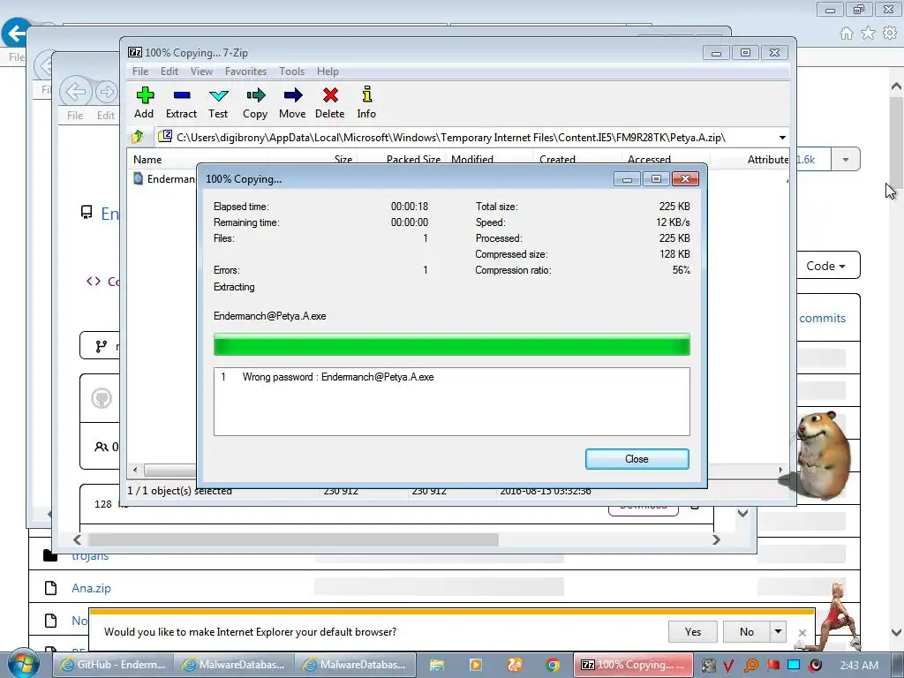This screenshot has height=678, width=904.
Task: Open the Edit menu in 7-Zip
Action: coord(169,72)
